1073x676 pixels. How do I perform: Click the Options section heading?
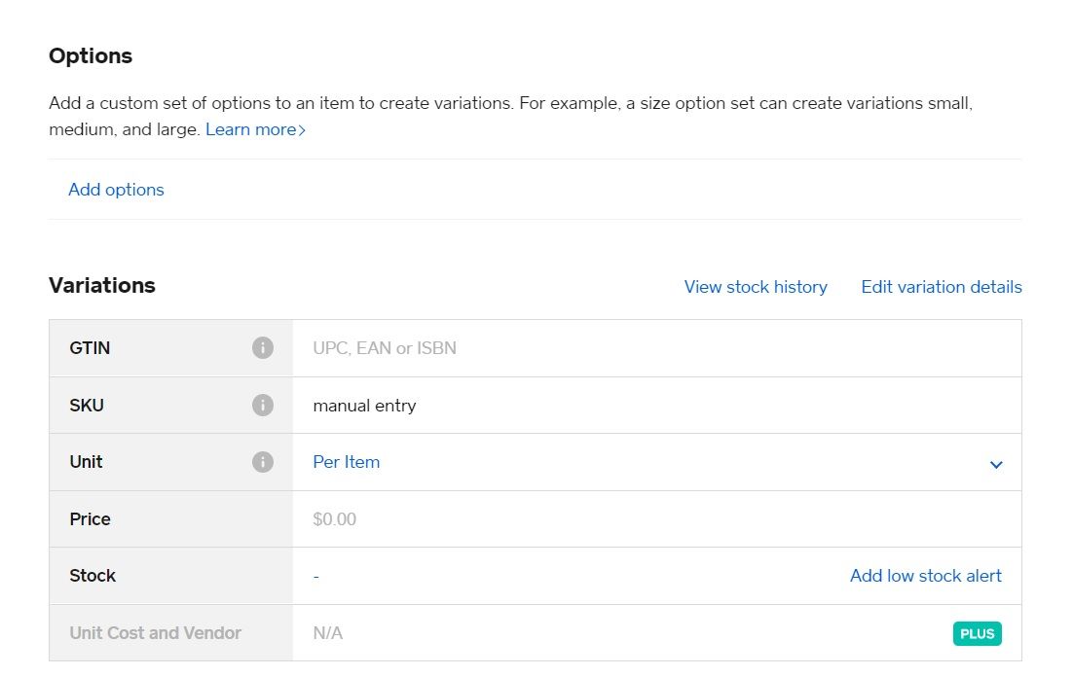[x=91, y=55]
